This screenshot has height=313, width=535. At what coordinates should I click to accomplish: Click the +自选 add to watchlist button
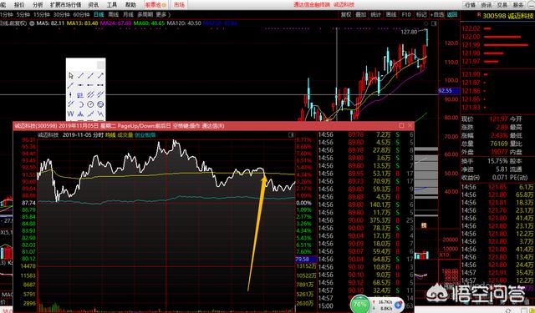[x=437, y=15]
